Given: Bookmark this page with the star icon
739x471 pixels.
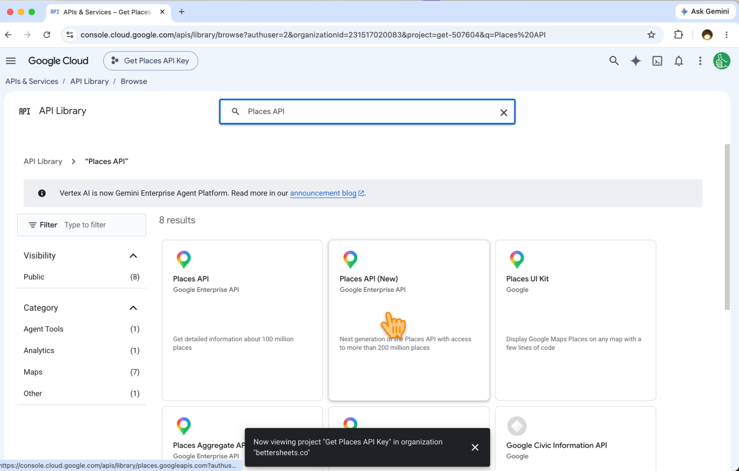Looking at the screenshot, I should click(x=651, y=35).
